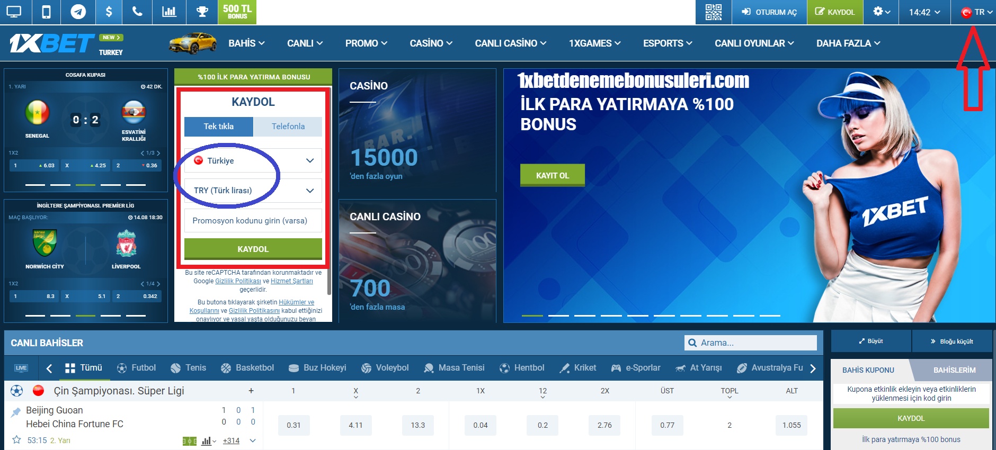Viewport: 996px width, 450px height.
Task: Click KAYDOL button in bet slip
Action: point(911,418)
